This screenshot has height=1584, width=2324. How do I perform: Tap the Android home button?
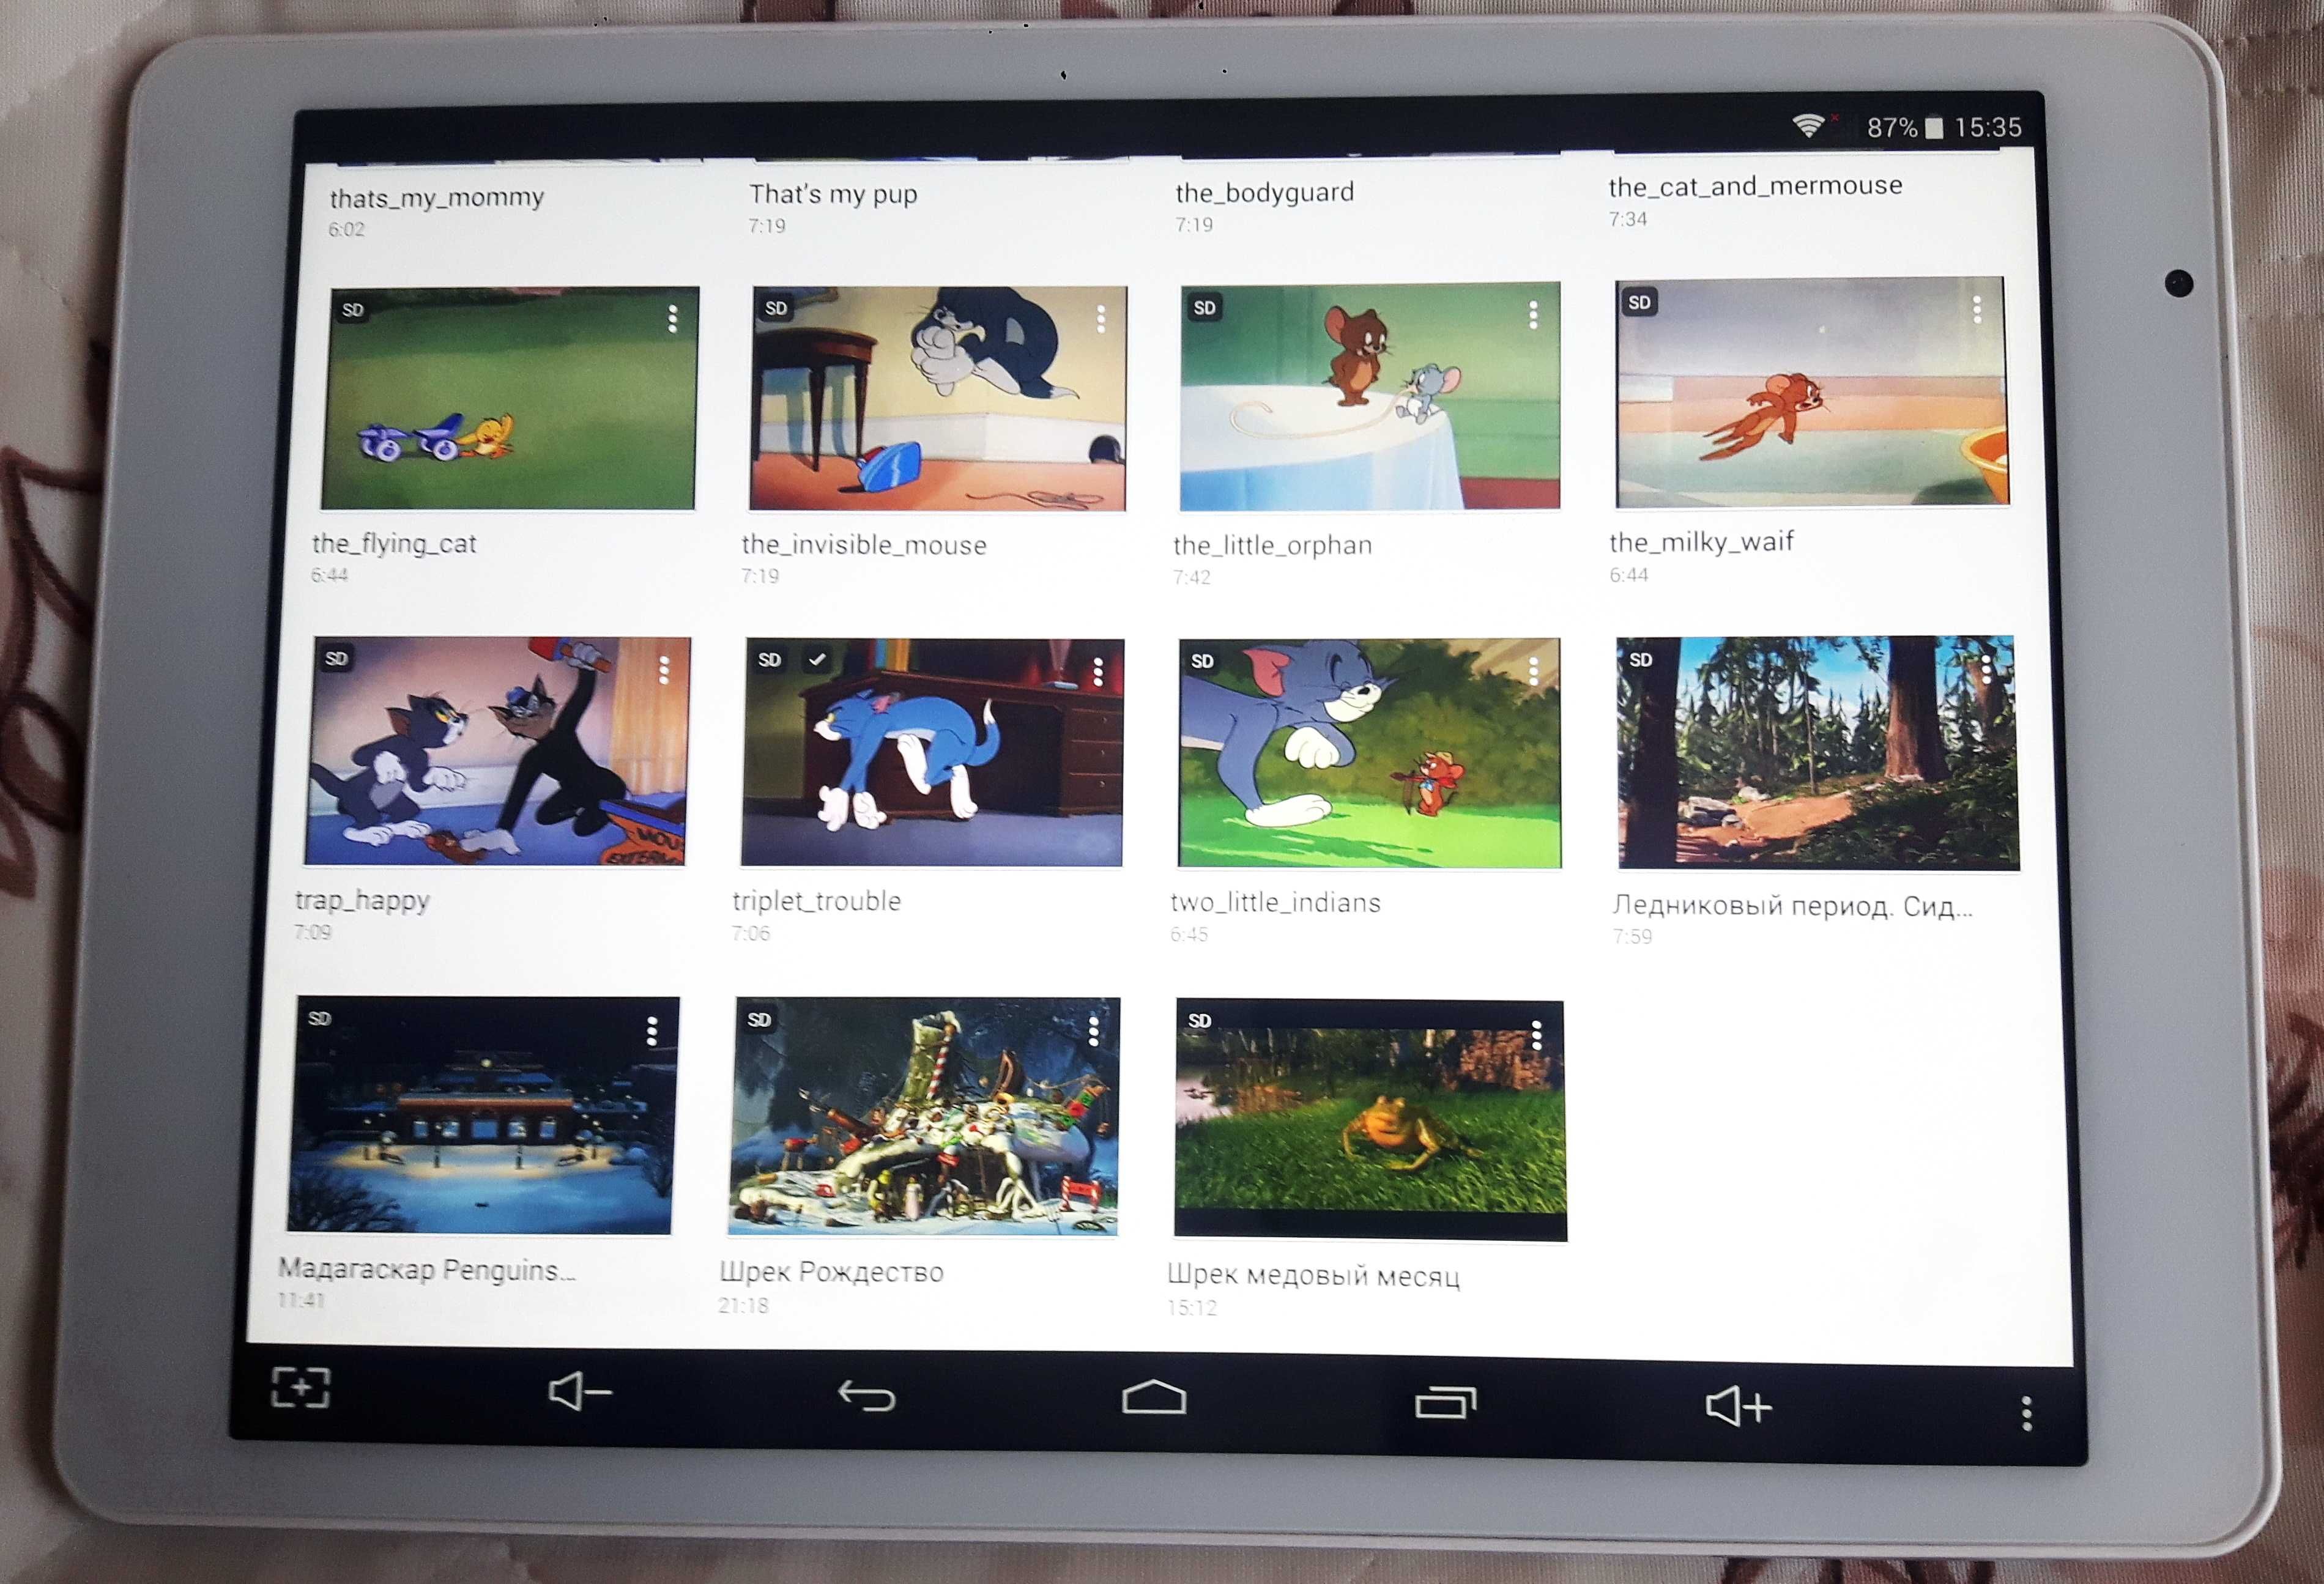click(x=1154, y=1397)
